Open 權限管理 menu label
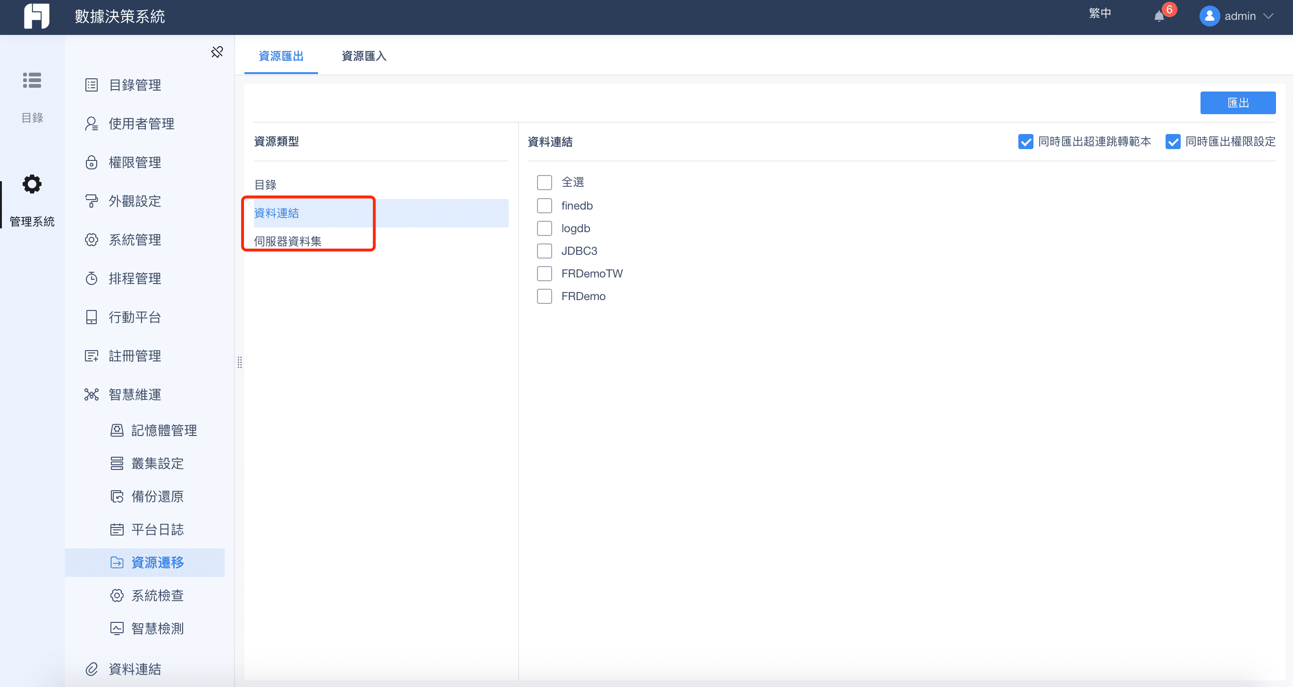Viewport: 1293px width, 687px height. [x=135, y=162]
